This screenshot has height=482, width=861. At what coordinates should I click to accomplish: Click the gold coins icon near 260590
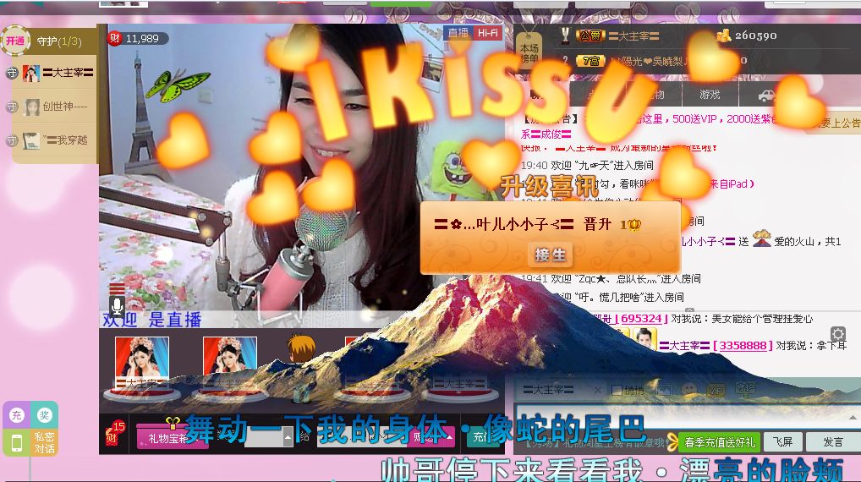click(x=724, y=36)
